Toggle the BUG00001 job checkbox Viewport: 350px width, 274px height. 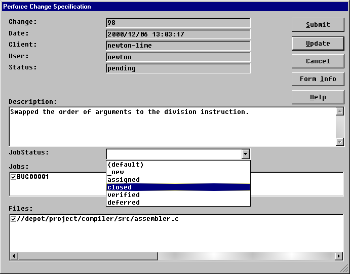[x=14, y=177]
